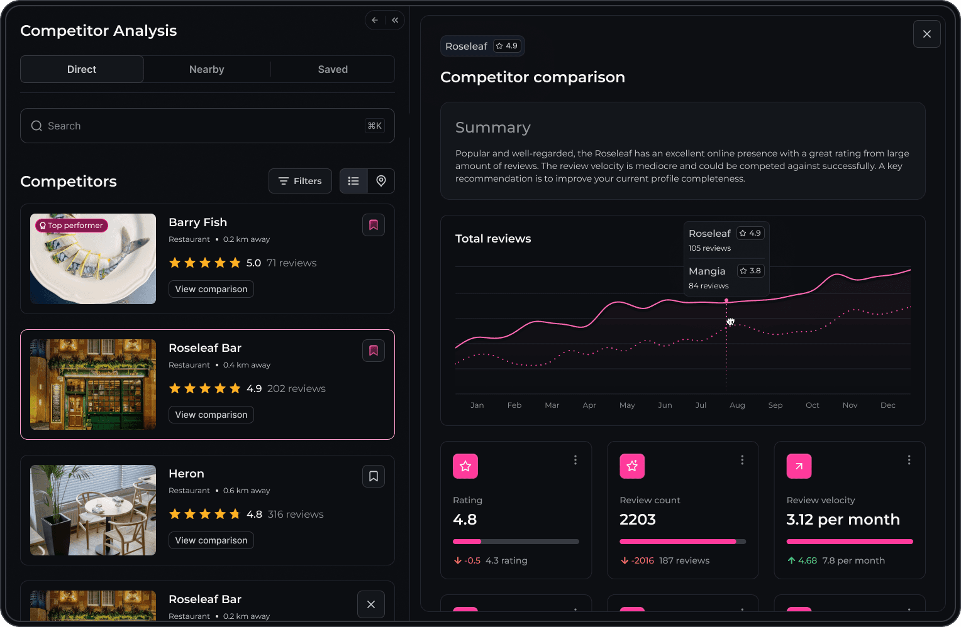View comparison for Roseleaf Bar with 202 reviews
Screen dimensions: 961x627
[211, 415]
